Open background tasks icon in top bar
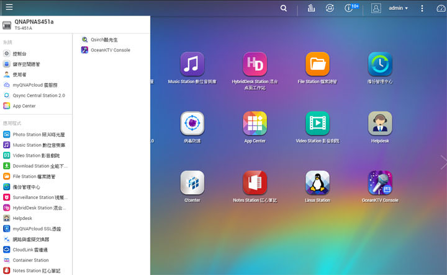The height and width of the screenshot is (275, 447). 310,8
